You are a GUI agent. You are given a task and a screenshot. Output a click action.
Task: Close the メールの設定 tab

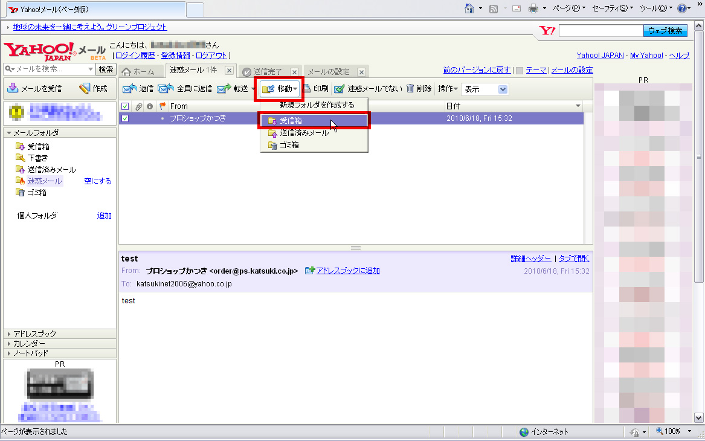coord(361,72)
